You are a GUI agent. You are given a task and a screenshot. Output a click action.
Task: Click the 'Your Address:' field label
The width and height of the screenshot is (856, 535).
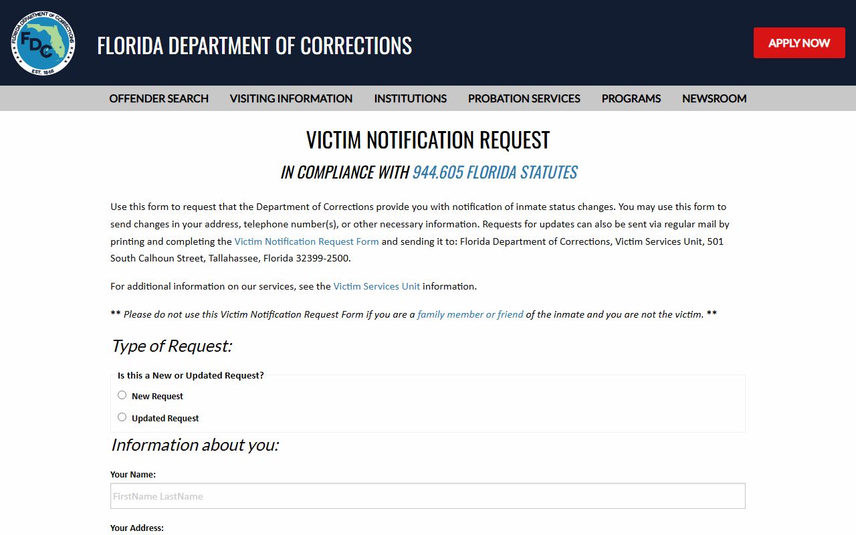pos(137,528)
